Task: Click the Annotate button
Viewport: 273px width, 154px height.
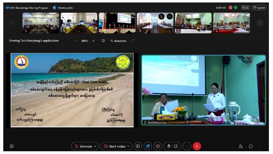Action: tap(118, 41)
